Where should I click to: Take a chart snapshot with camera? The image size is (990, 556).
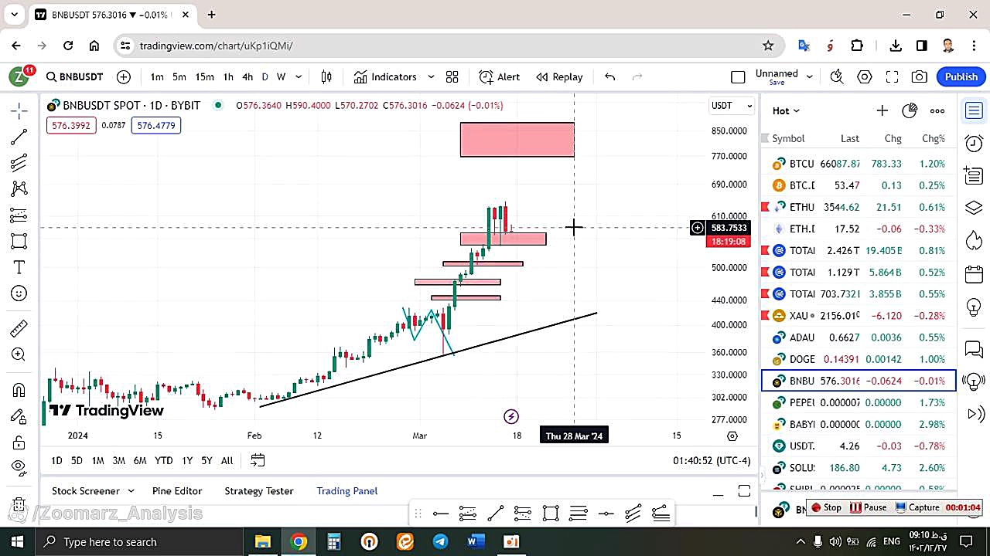point(919,76)
